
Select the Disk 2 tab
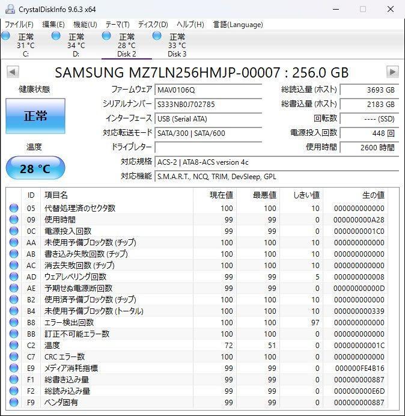pyautogui.click(x=127, y=45)
